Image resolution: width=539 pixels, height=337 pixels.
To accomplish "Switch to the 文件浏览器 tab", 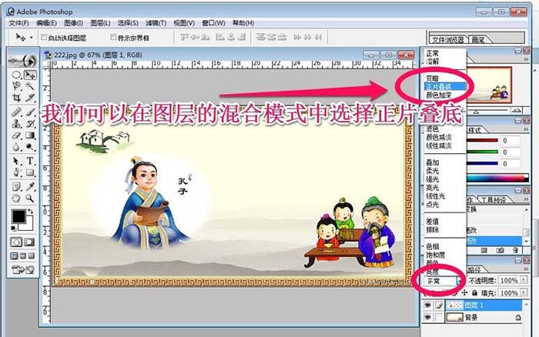I will coord(448,40).
